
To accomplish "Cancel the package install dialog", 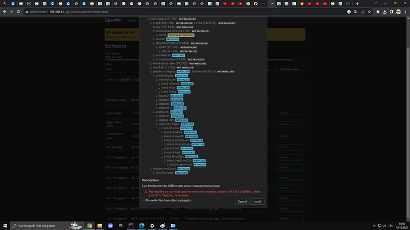I will pos(242,202).
